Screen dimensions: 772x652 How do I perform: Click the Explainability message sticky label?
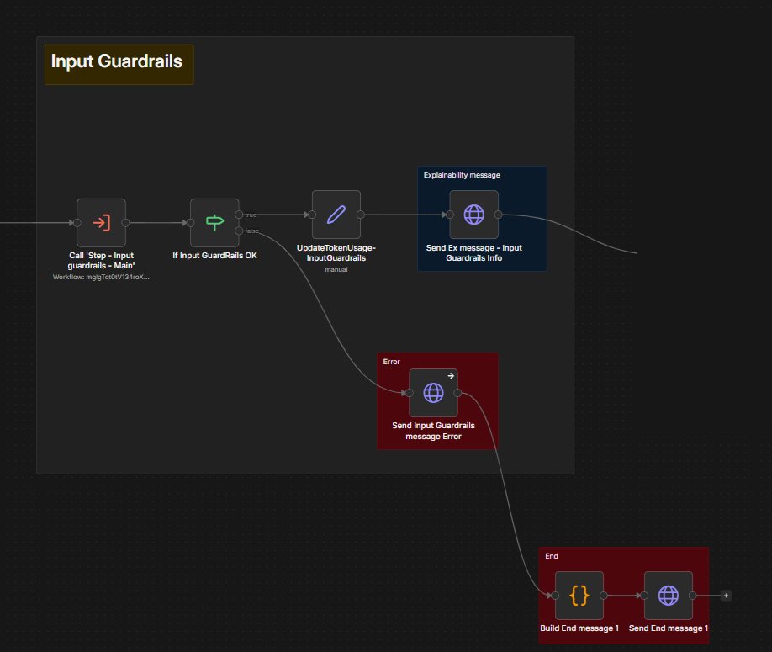pyautogui.click(x=462, y=175)
